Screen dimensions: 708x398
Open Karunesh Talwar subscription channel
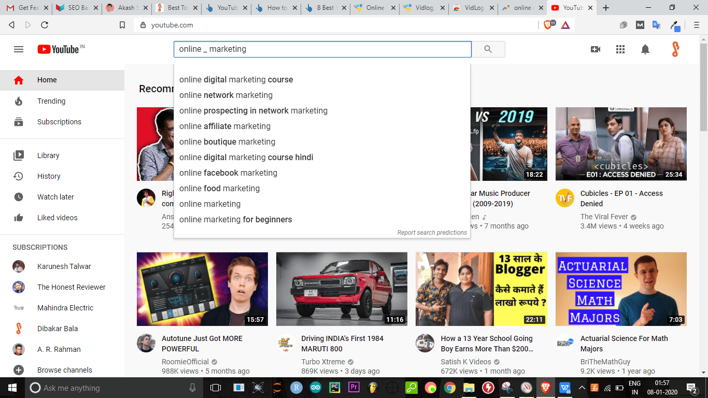(x=62, y=266)
